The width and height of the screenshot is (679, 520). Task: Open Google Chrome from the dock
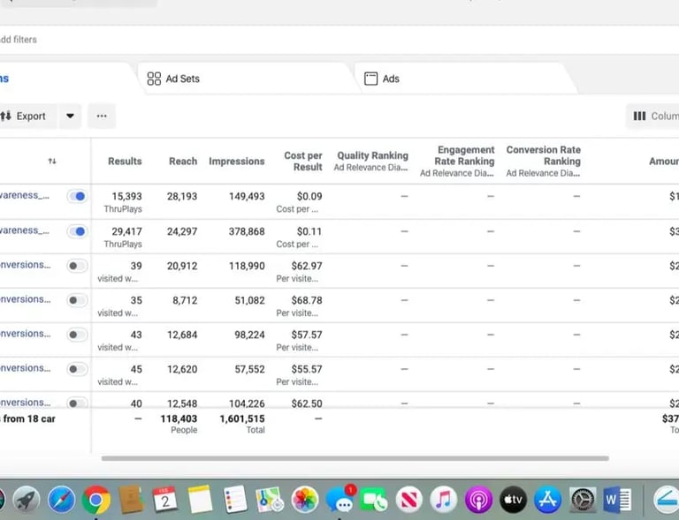(x=96, y=500)
